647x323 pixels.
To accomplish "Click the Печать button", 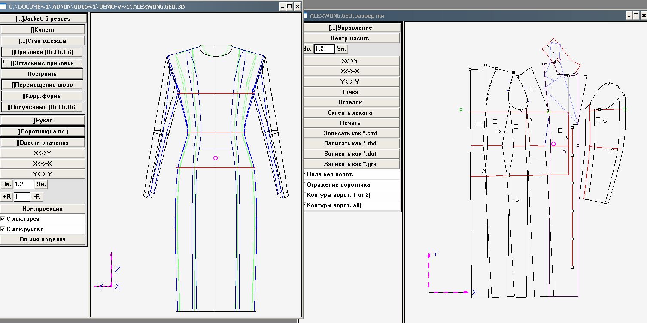I will coord(351,123).
